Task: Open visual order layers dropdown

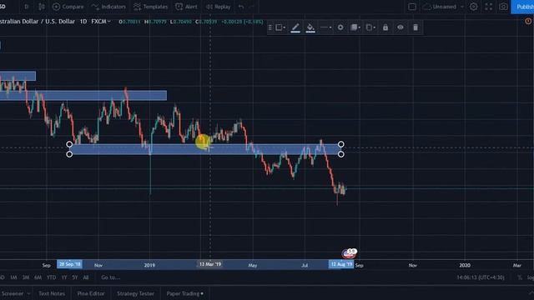Action: pos(355,27)
